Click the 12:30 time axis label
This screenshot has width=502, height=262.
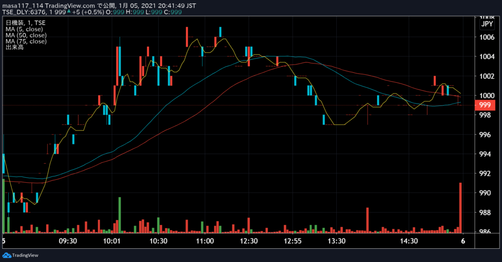coord(249,241)
